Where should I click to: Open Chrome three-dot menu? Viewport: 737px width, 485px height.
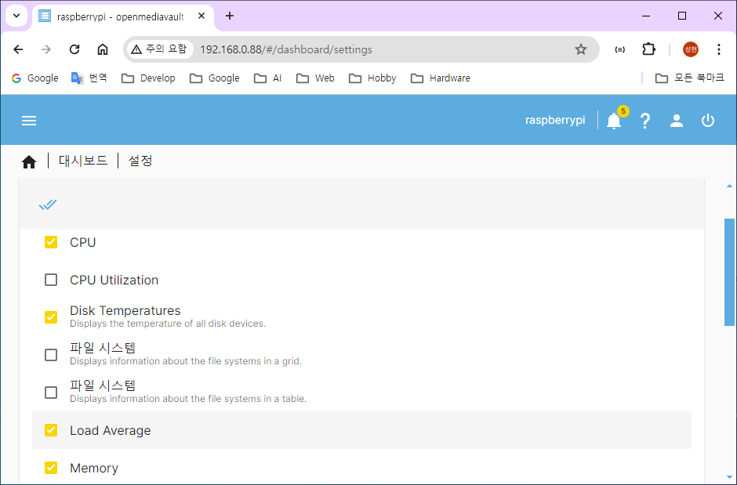coord(719,49)
